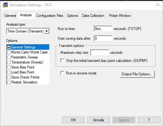Click the Run to time input field

103,29
